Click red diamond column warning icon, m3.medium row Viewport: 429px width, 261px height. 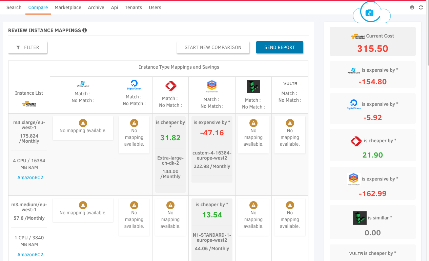pyautogui.click(x=170, y=205)
